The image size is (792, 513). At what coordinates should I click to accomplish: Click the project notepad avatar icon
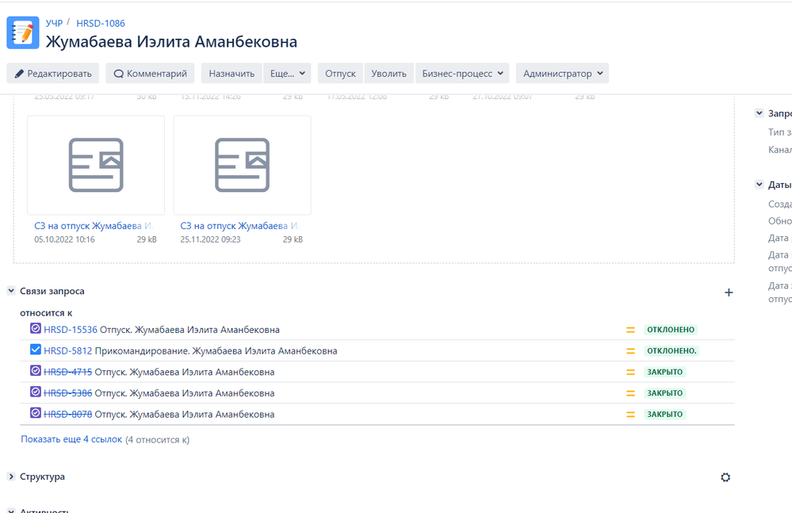point(23,33)
